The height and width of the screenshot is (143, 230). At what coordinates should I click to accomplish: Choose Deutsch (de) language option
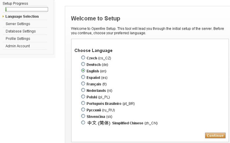[83, 64]
